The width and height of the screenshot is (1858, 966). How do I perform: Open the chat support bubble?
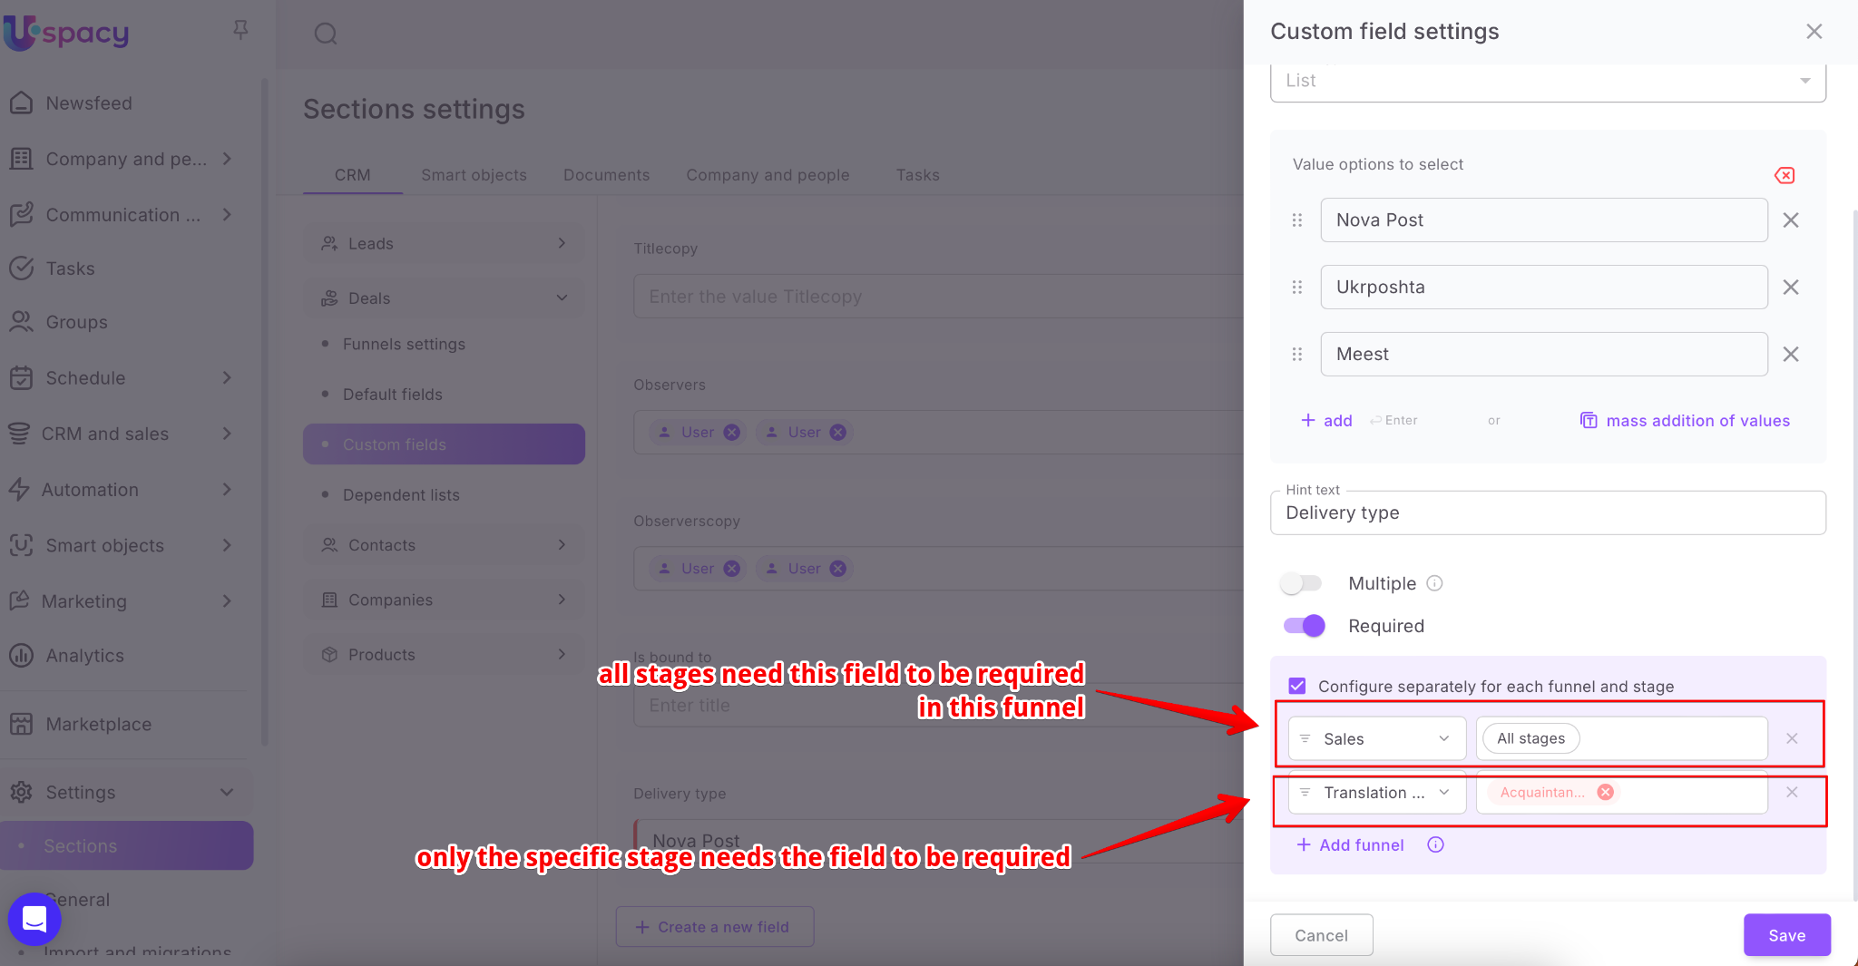click(x=34, y=919)
